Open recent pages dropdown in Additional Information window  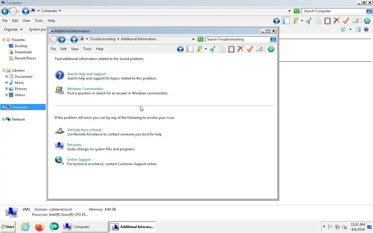pos(67,39)
